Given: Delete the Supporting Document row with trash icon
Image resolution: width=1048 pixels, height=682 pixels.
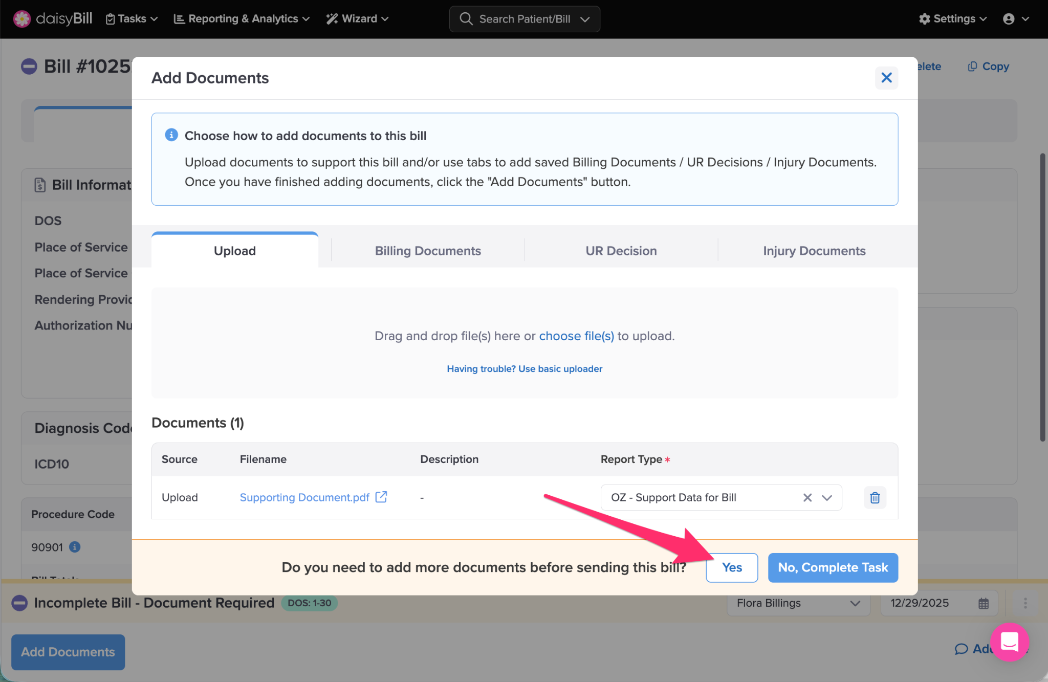Looking at the screenshot, I should (x=875, y=497).
